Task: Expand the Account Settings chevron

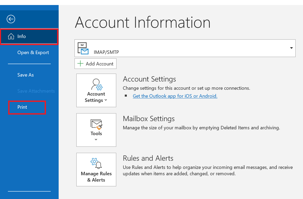Action: tap(106, 100)
